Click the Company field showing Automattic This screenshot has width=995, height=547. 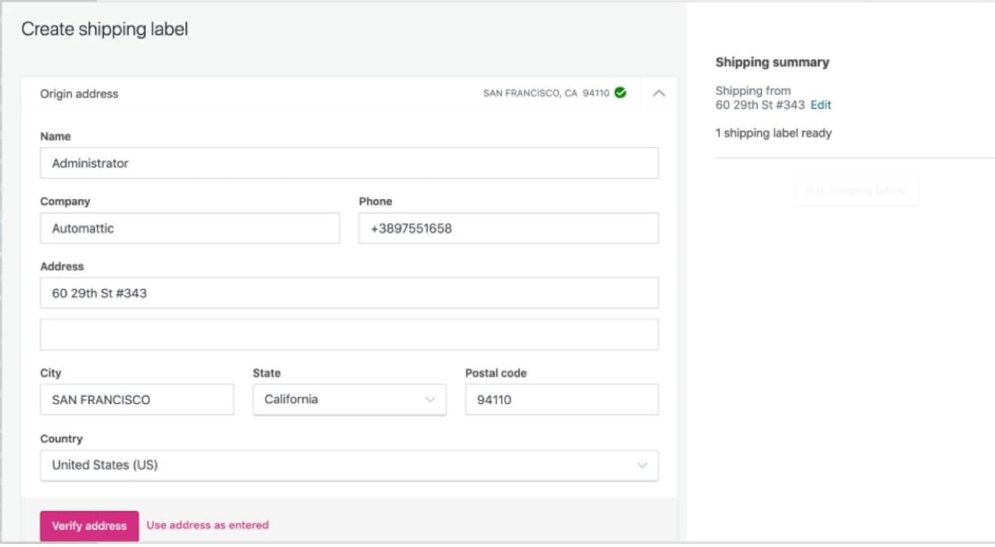189,228
